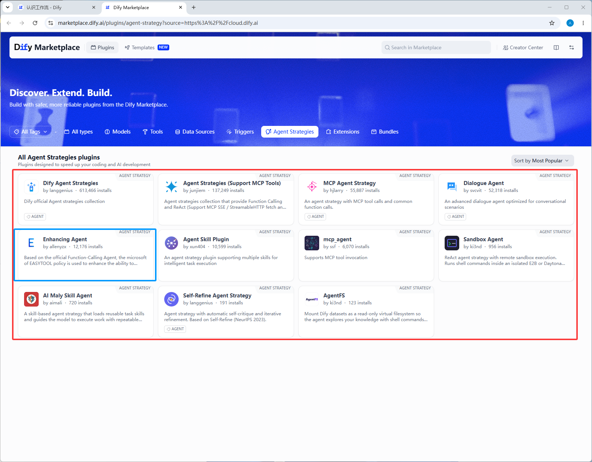Image resolution: width=592 pixels, height=462 pixels.
Task: Open a new browser tab
Action: pyautogui.click(x=194, y=7)
